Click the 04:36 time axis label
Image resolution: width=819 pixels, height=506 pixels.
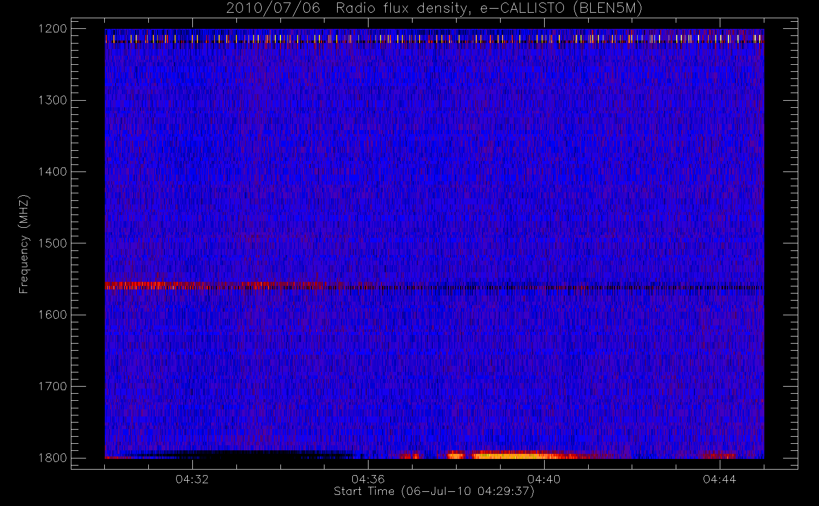click(x=368, y=479)
